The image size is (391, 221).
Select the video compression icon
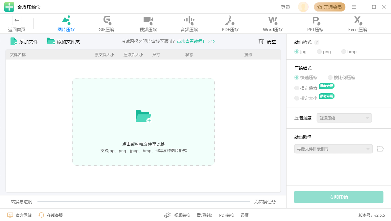click(148, 21)
